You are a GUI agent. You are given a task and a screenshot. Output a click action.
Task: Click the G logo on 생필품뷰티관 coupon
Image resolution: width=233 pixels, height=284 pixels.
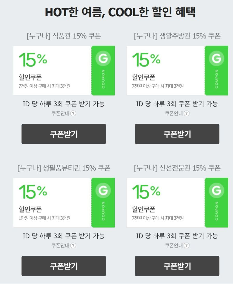point(103,190)
